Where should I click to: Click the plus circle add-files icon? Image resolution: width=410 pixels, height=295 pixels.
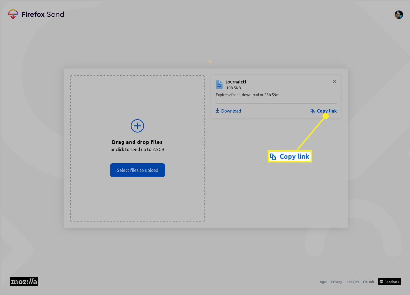(x=137, y=126)
